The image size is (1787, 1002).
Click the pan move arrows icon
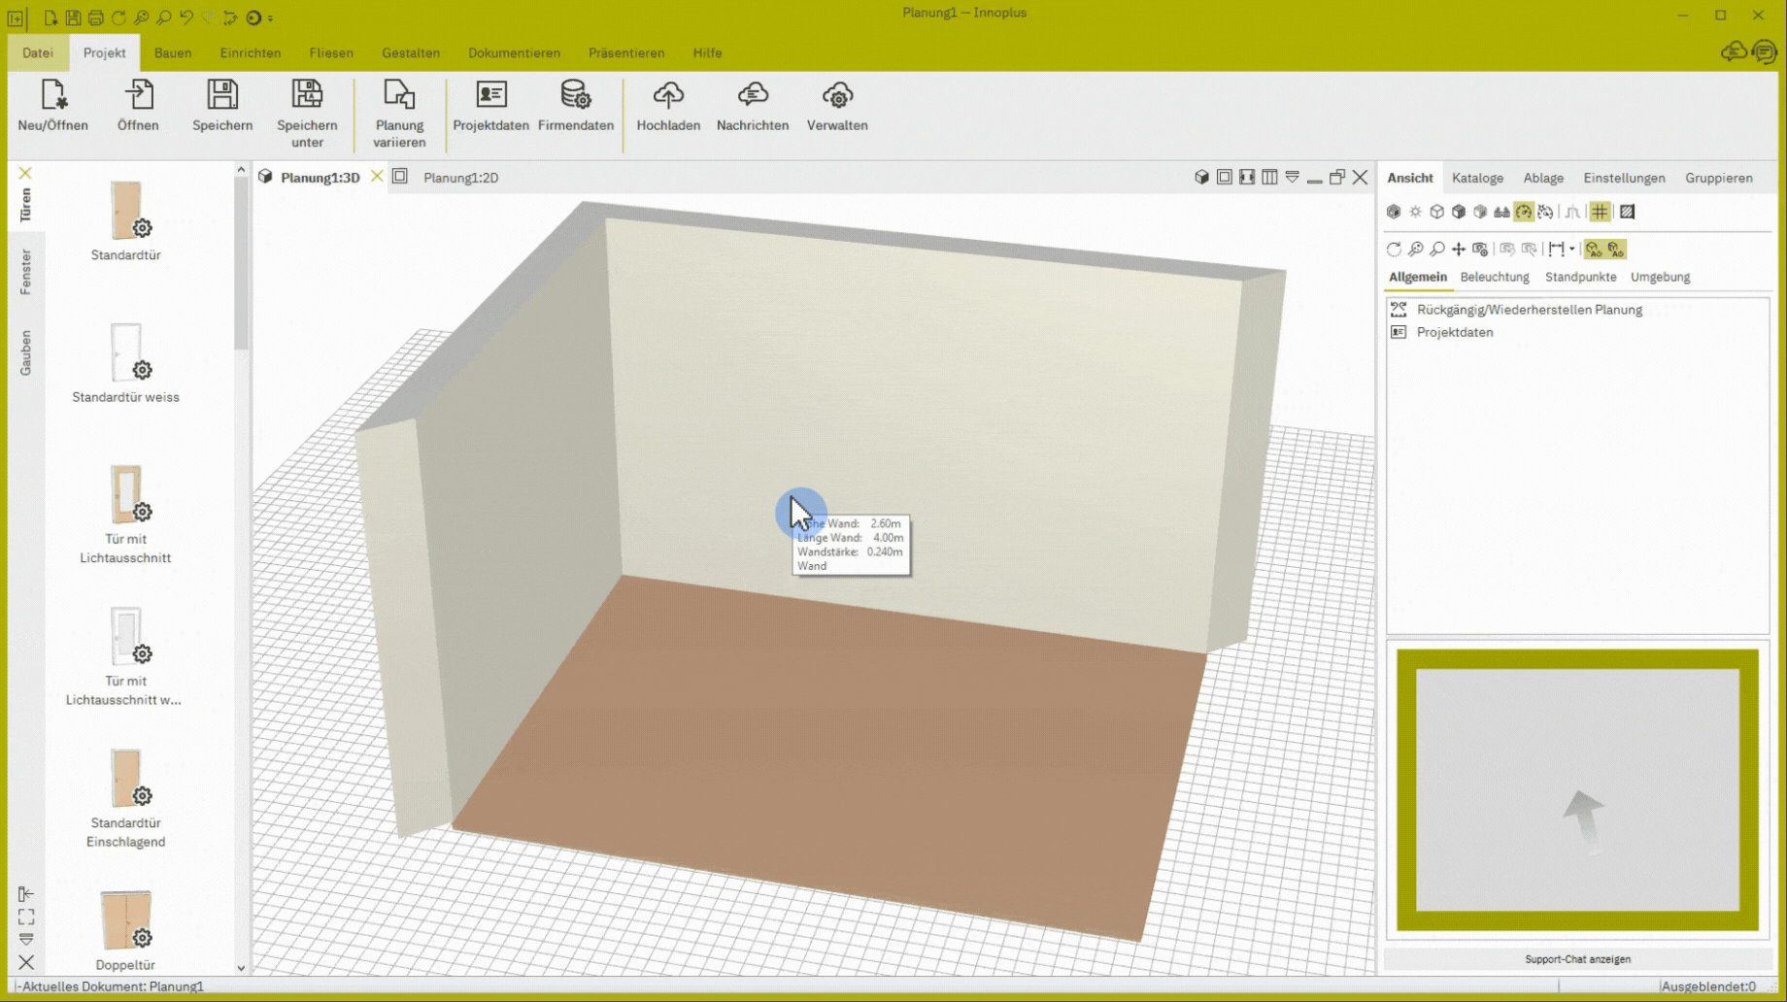[x=1458, y=250]
